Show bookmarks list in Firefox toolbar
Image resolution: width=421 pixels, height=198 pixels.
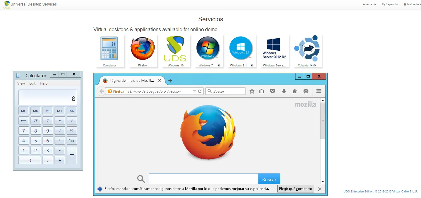262,91
